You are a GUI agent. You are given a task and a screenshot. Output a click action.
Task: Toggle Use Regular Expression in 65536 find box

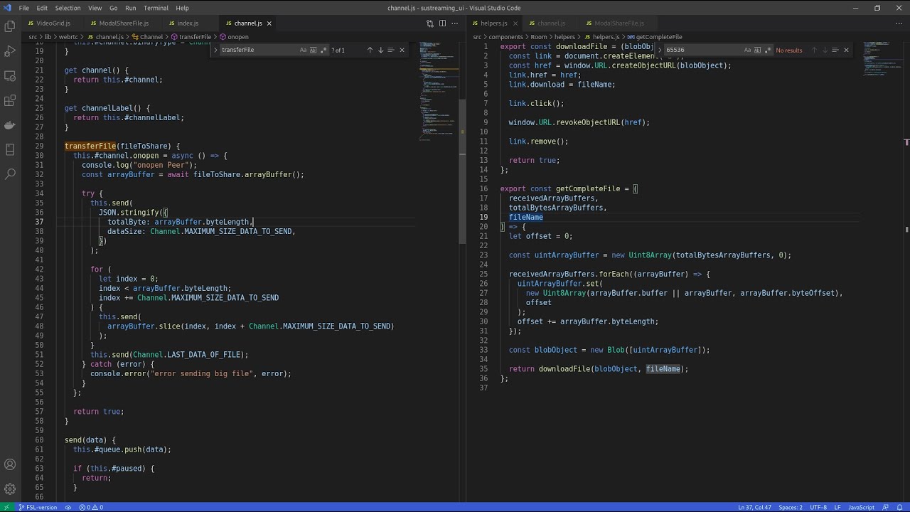(767, 50)
